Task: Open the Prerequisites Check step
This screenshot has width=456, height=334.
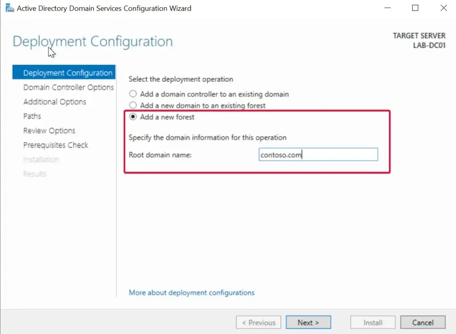Action: click(56, 145)
